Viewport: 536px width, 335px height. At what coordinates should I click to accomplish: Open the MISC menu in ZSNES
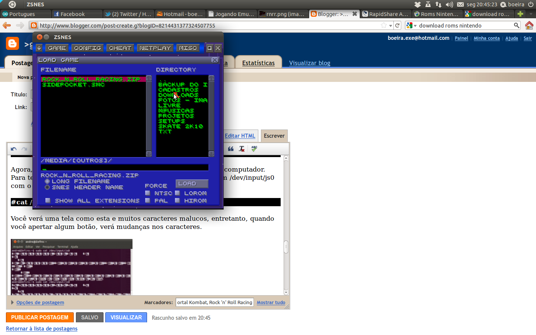point(188,48)
